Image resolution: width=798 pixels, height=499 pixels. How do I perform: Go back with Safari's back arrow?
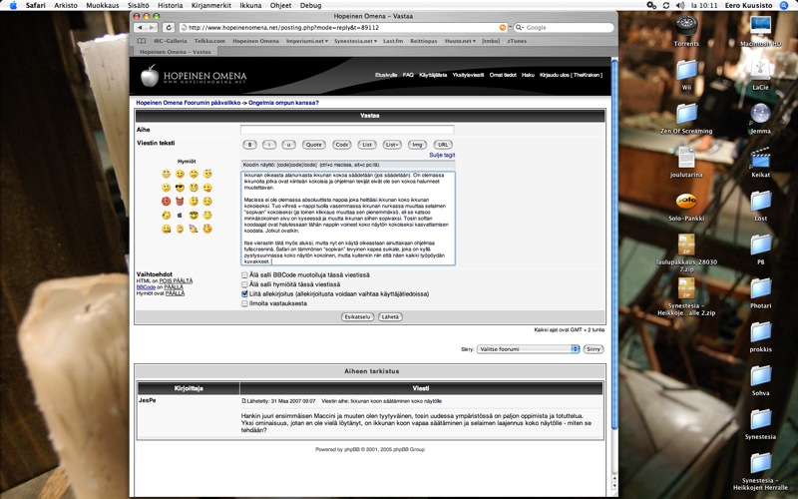click(x=141, y=28)
